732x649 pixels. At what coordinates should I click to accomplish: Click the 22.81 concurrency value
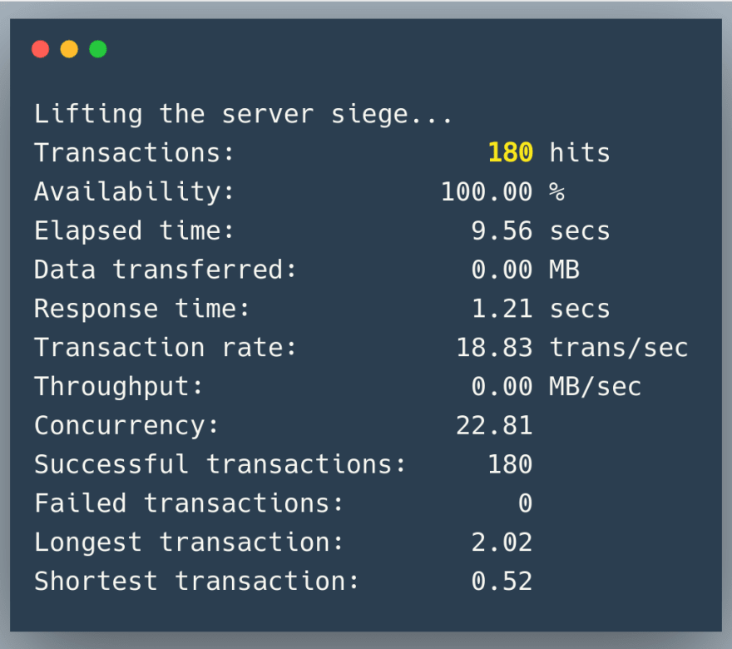[x=494, y=426]
